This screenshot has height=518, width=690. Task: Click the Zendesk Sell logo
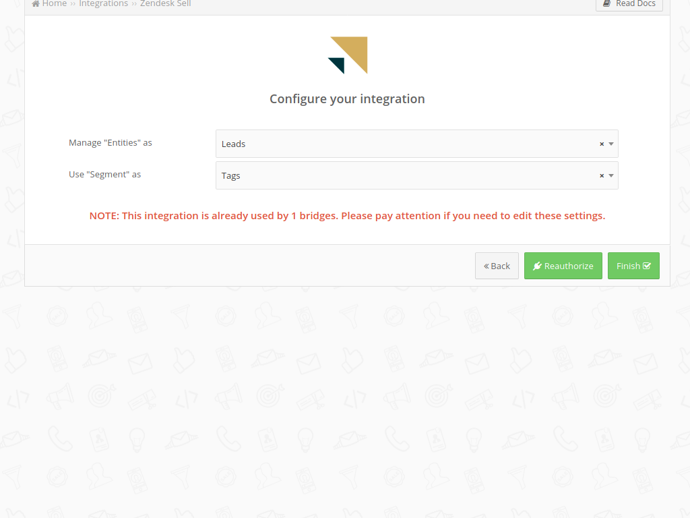[x=348, y=55]
